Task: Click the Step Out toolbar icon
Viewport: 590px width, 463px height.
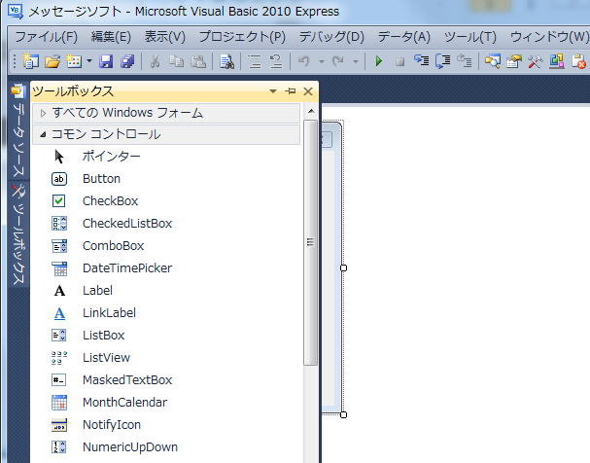Action: point(465,60)
